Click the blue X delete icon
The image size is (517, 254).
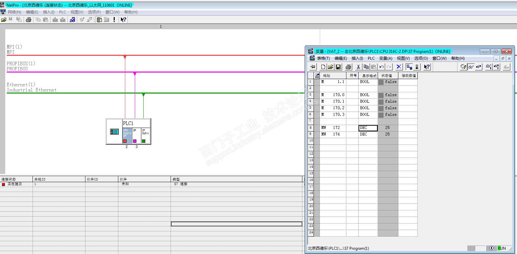pyautogui.click(x=399, y=67)
